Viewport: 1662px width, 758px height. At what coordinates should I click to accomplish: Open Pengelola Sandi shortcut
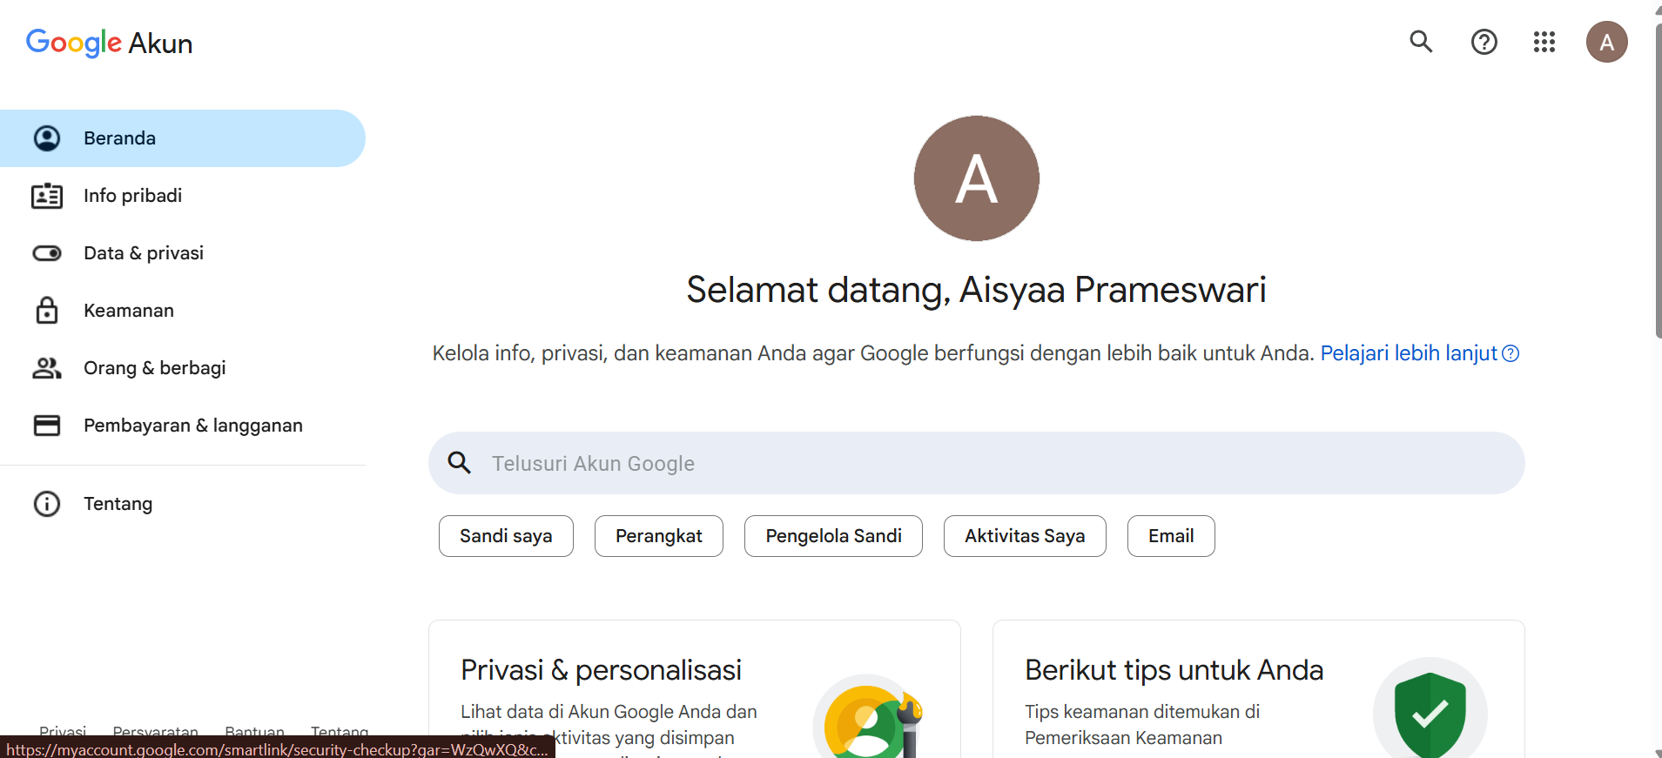[x=833, y=536]
